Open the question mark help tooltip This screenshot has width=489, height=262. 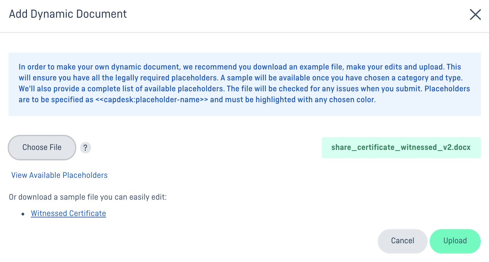86,148
